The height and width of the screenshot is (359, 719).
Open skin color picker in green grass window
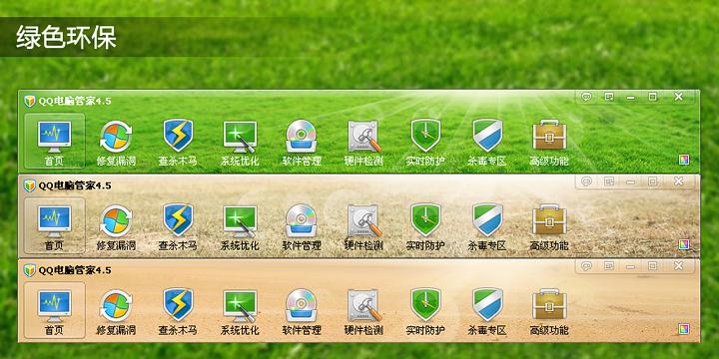coord(684,160)
